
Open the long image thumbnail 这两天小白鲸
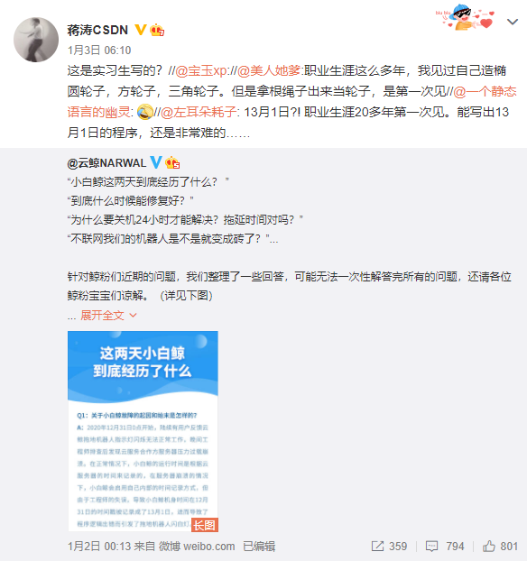coord(143,431)
